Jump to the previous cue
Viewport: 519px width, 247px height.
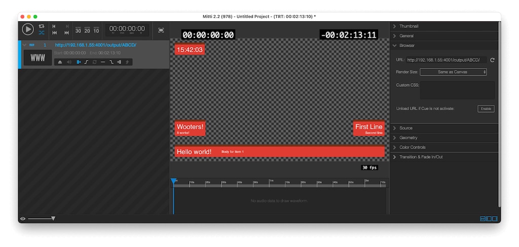coord(54,32)
